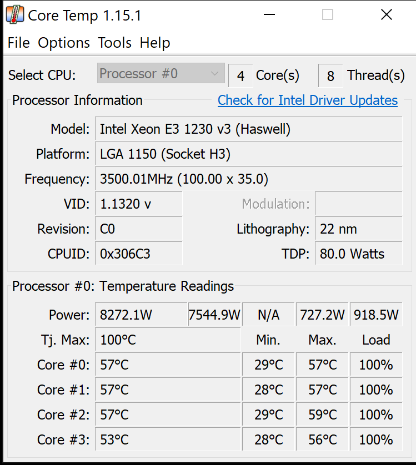
Task: Click Core #0 temperature reading
Action: (x=167, y=365)
